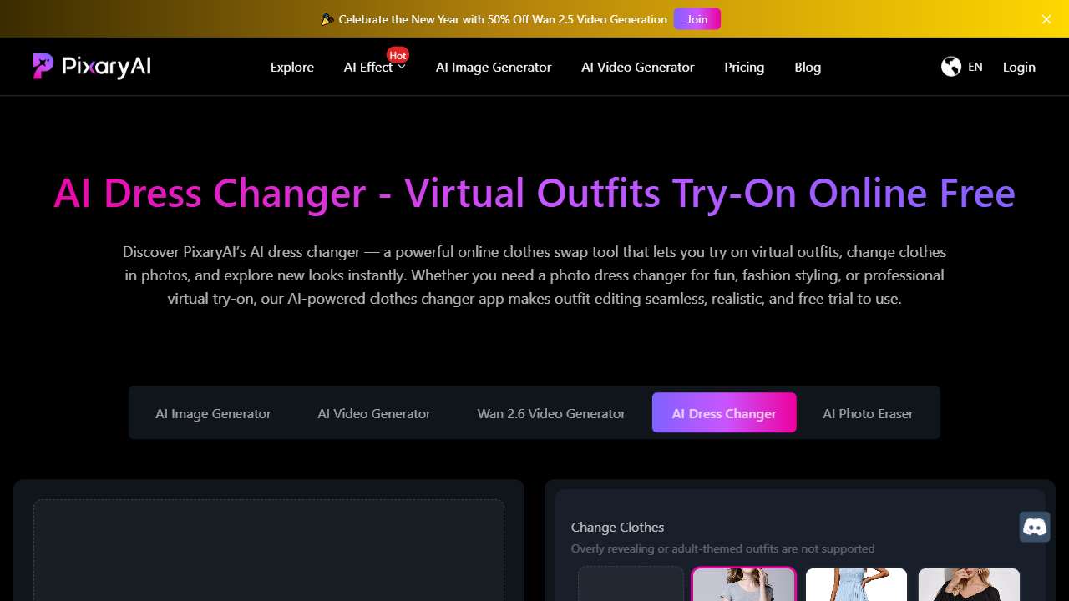
Task: Go to AI Image Generator in navbar
Action: pos(494,68)
